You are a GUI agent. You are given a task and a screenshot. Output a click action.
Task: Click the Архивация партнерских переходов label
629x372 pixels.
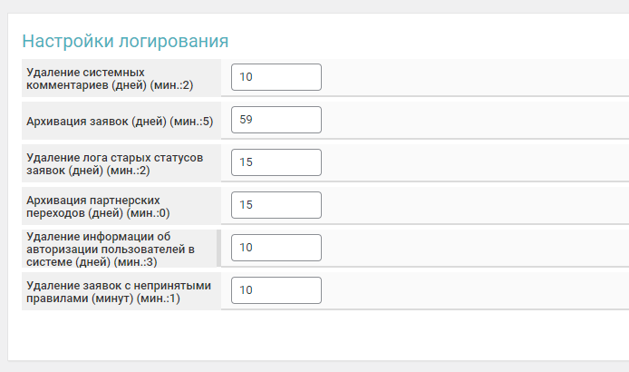(x=99, y=206)
